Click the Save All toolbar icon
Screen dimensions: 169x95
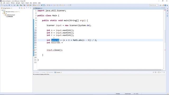tap(7, 5)
